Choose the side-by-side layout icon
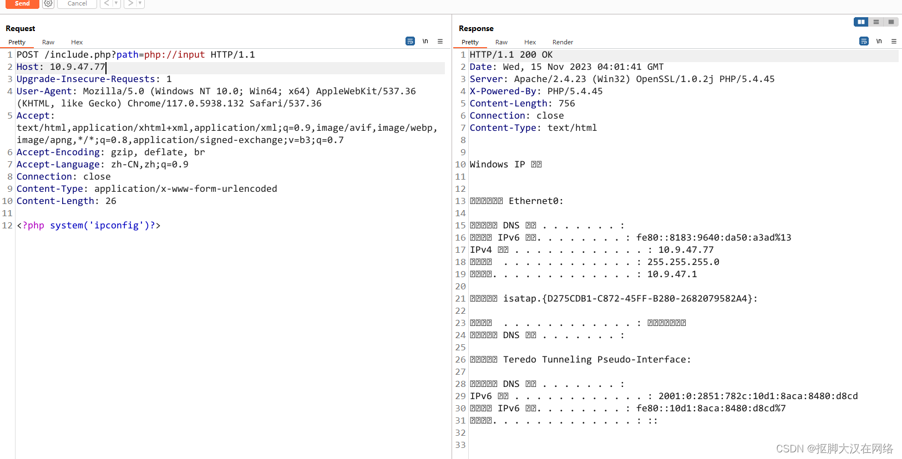 861,22
